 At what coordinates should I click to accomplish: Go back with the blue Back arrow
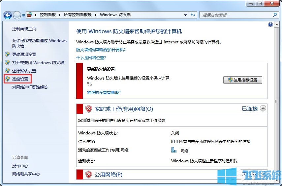(x=8, y=15)
